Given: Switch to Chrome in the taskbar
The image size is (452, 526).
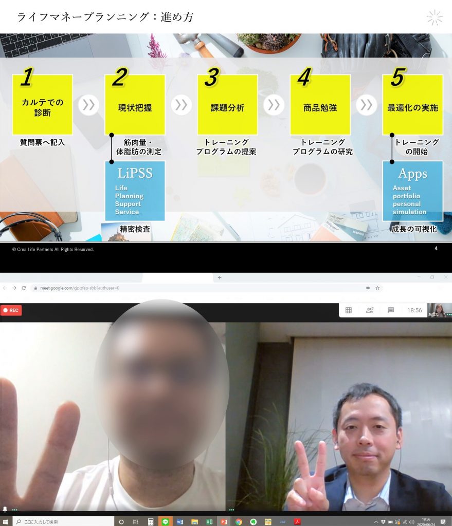Looking at the screenshot, I should click(x=239, y=521).
